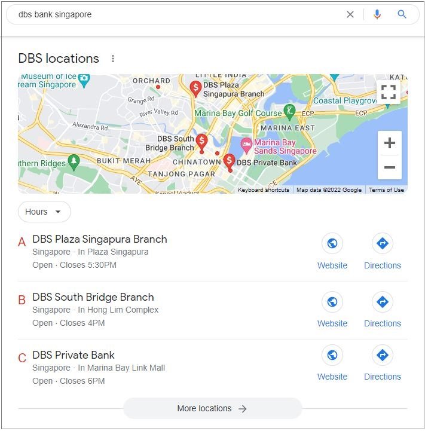Click the Marina Bay Golf Course map label
Screen dimensions: 425x431
click(x=238, y=113)
